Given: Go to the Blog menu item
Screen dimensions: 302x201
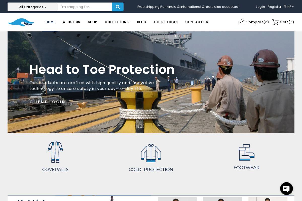Looking at the screenshot, I should point(142,22).
